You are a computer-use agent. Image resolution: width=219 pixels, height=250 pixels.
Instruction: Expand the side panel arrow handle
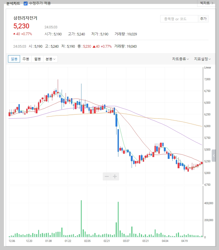214,156
